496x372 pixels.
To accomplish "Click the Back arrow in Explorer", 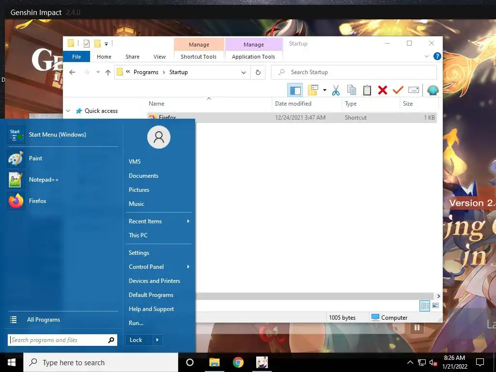I will (72, 72).
